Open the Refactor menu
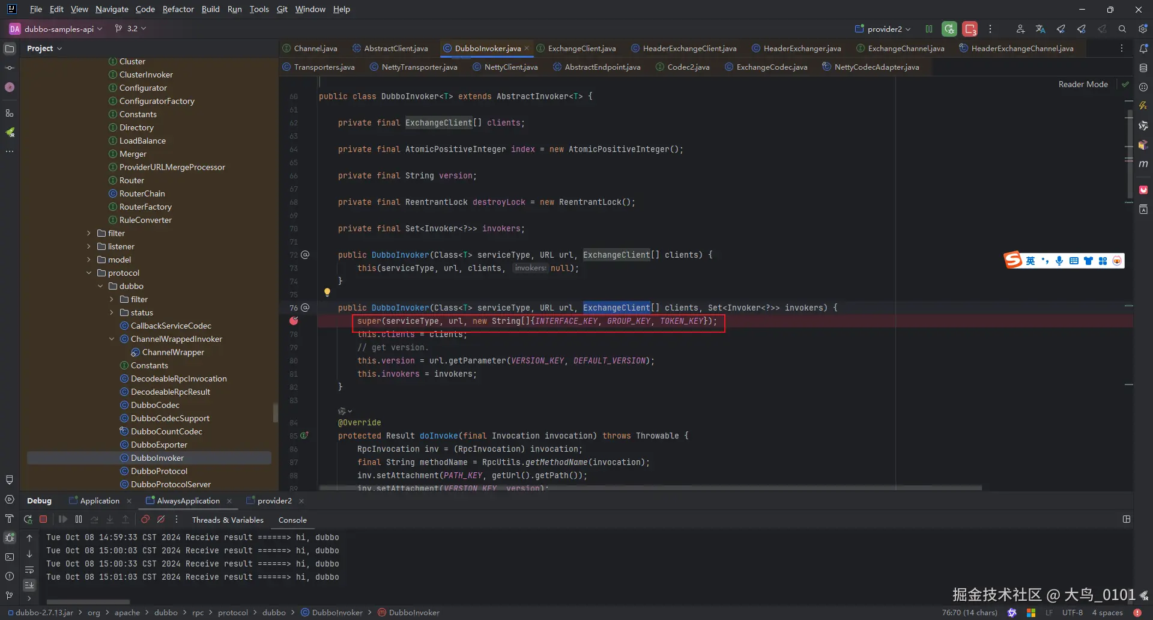Screen dimensions: 1153x620 [178, 9]
